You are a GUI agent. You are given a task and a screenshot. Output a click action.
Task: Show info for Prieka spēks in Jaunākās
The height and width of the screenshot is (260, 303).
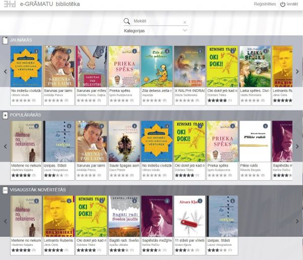click(134, 51)
